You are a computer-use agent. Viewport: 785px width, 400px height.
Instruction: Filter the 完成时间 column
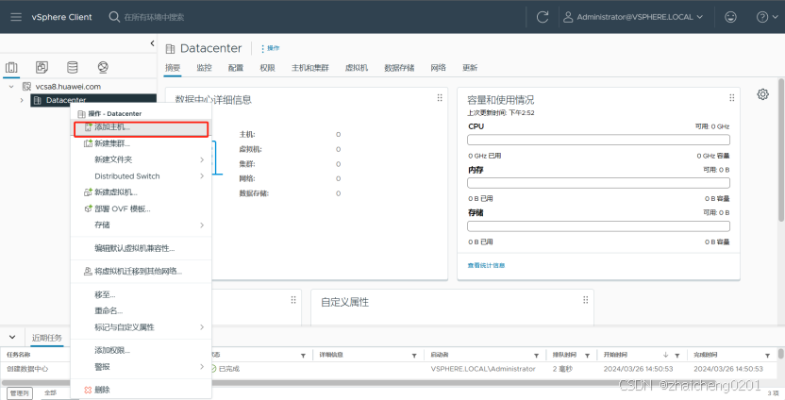[x=767, y=356]
